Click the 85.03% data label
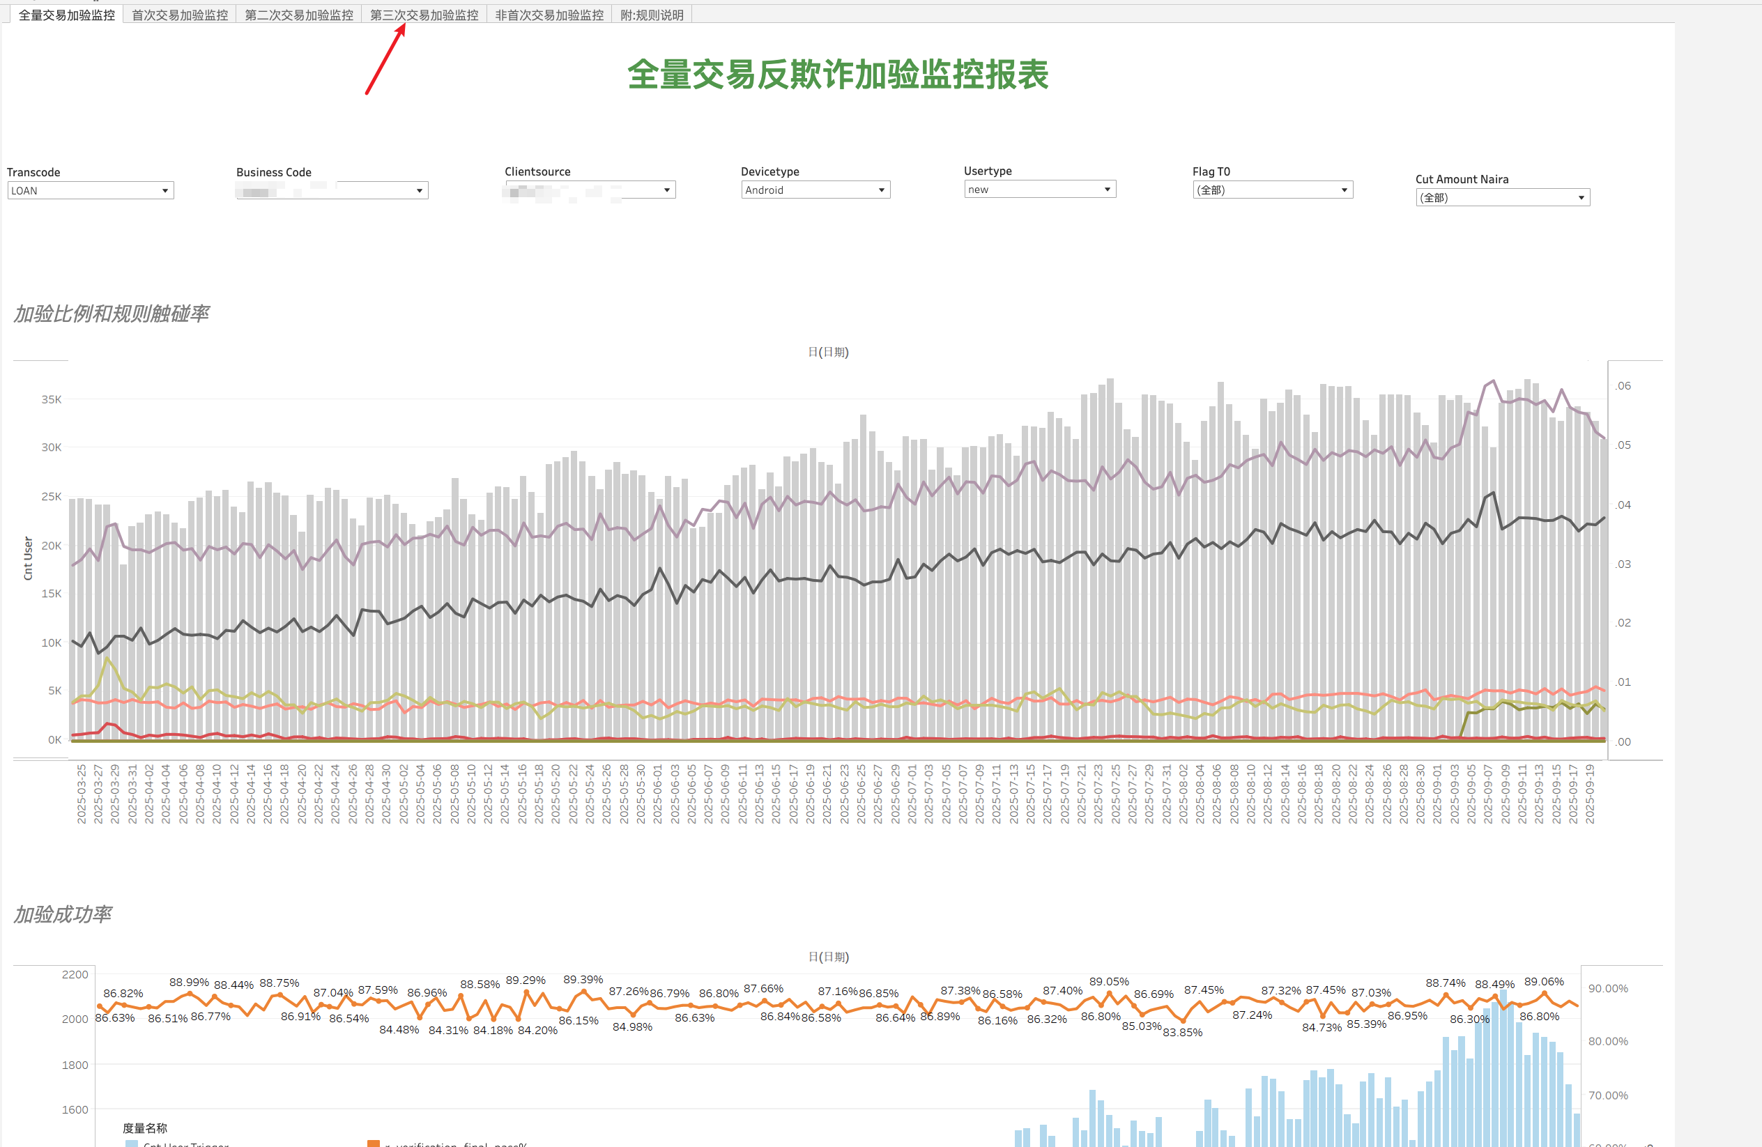The width and height of the screenshot is (1762, 1147). pos(1142,1026)
